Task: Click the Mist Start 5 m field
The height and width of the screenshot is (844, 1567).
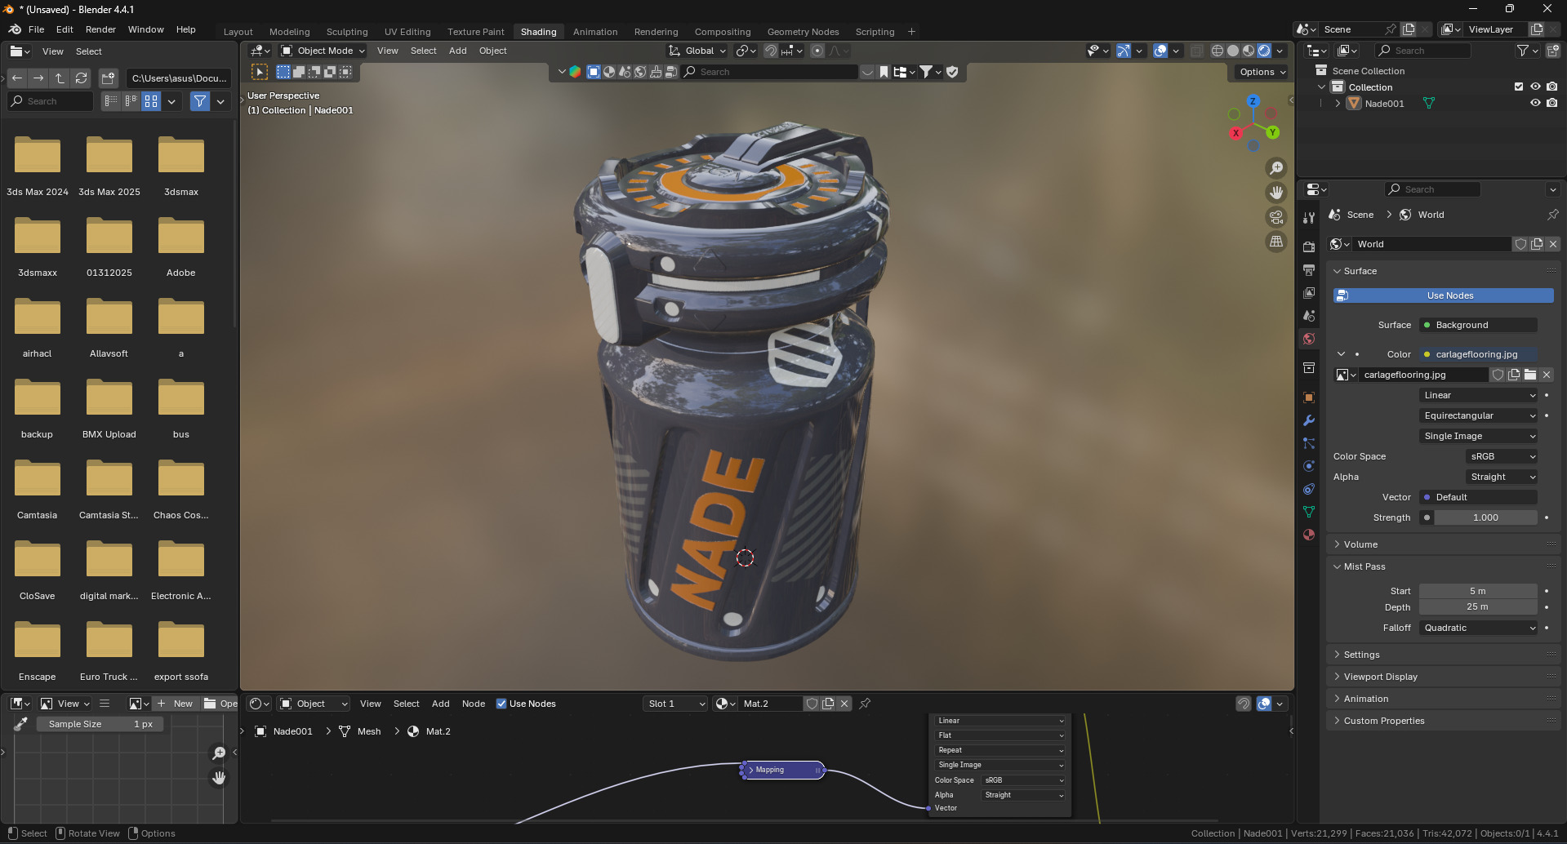Action: pos(1479,591)
